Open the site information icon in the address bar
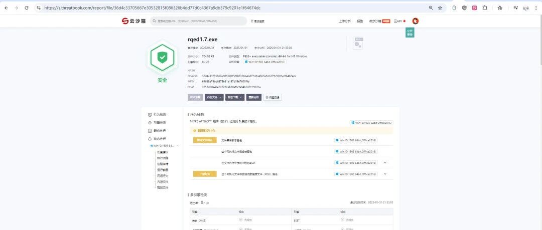This screenshot has width=542, height=230. (39, 8)
